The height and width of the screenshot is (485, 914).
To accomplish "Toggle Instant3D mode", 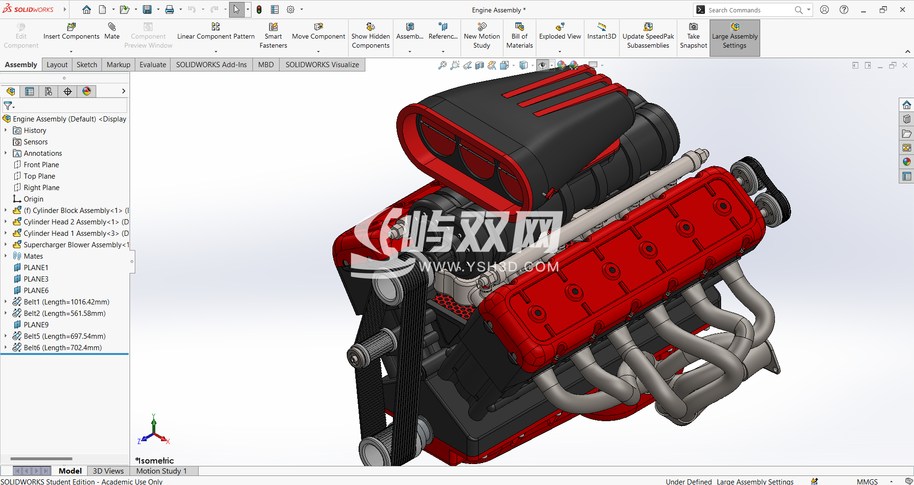I will [x=602, y=31].
